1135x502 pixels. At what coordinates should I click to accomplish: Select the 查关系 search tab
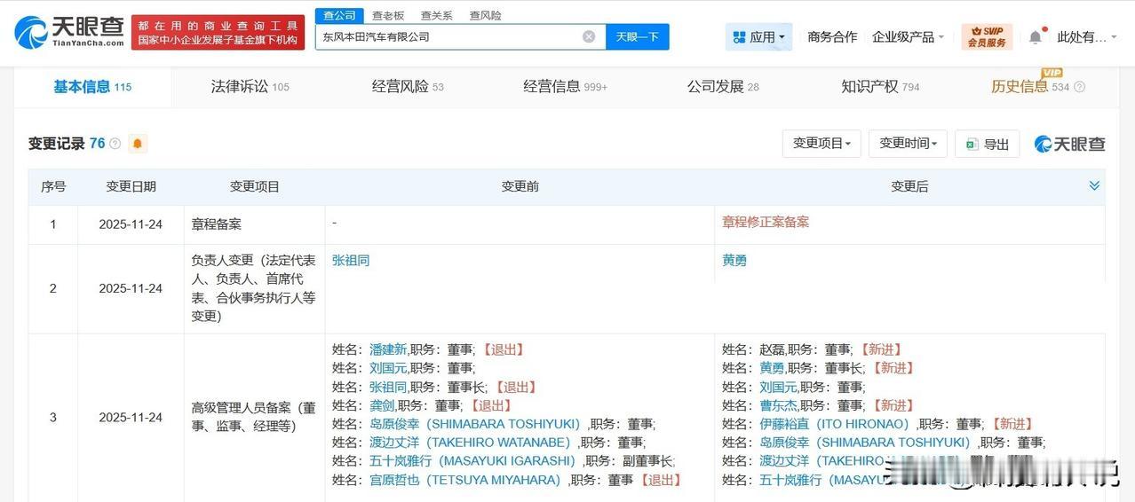click(436, 15)
